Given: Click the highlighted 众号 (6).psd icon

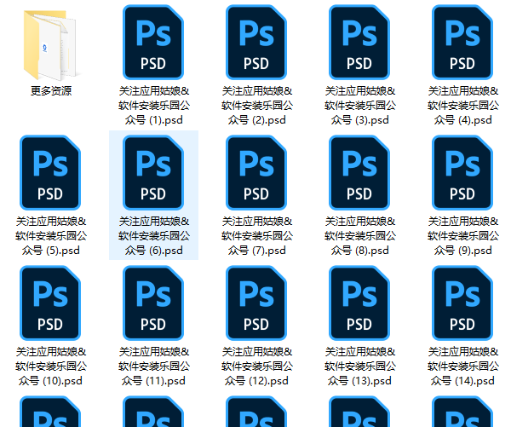Looking at the screenshot, I should tap(153, 172).
